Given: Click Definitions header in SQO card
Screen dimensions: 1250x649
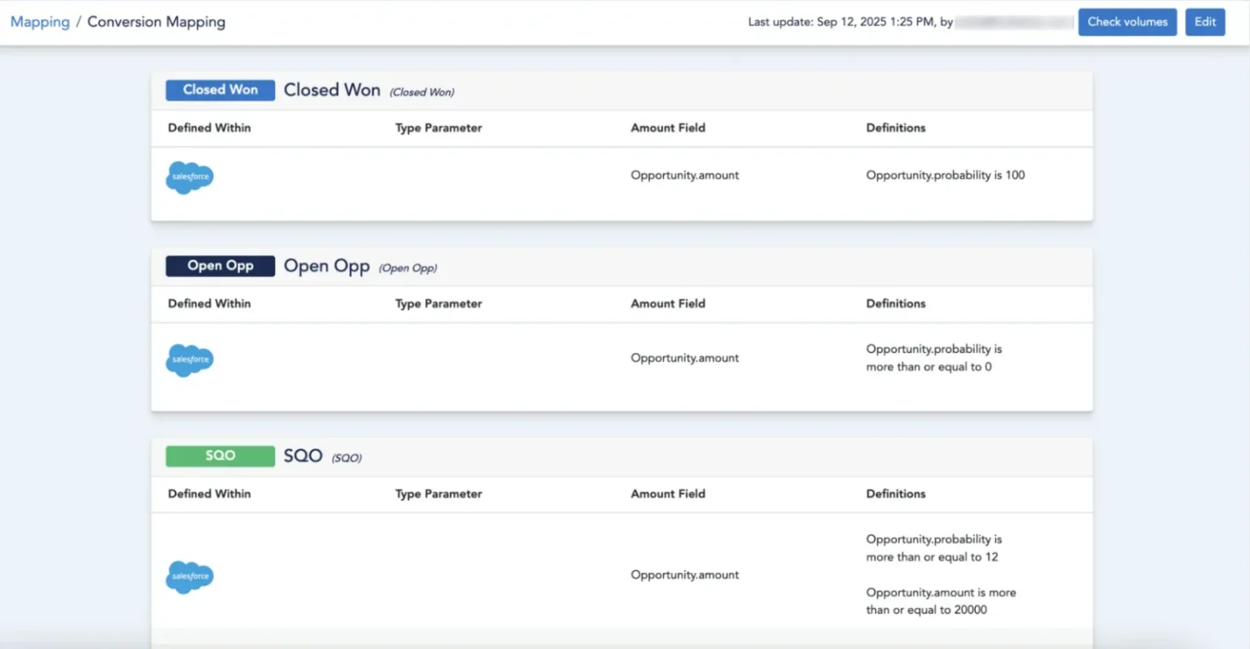Looking at the screenshot, I should (896, 494).
